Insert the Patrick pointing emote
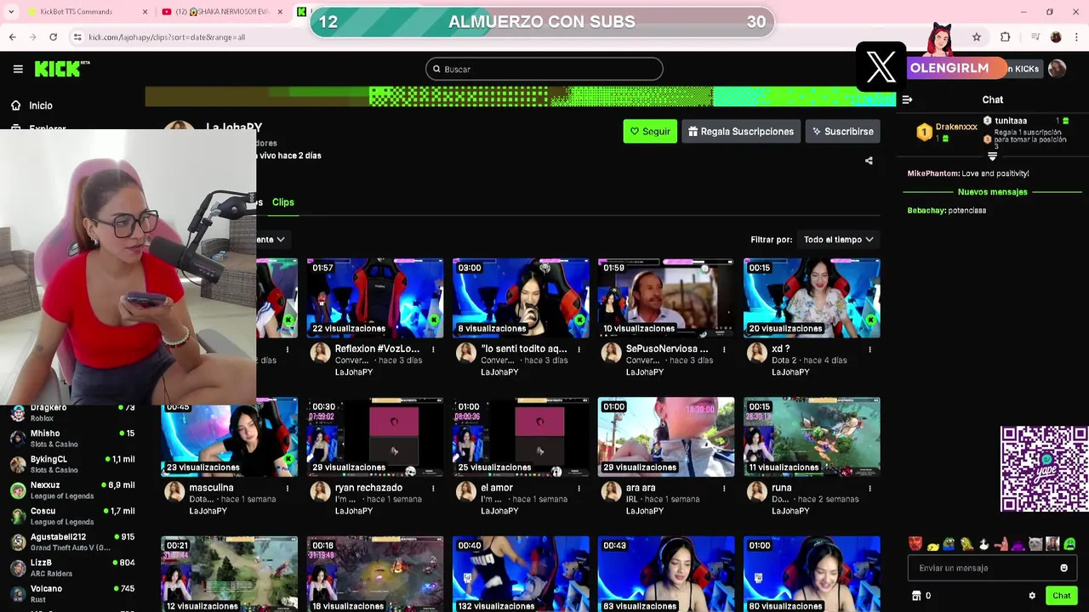The image size is (1089, 612). tap(1001, 544)
